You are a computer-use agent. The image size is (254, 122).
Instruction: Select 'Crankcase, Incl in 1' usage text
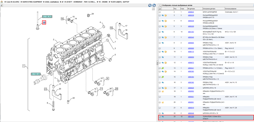point(231,12)
